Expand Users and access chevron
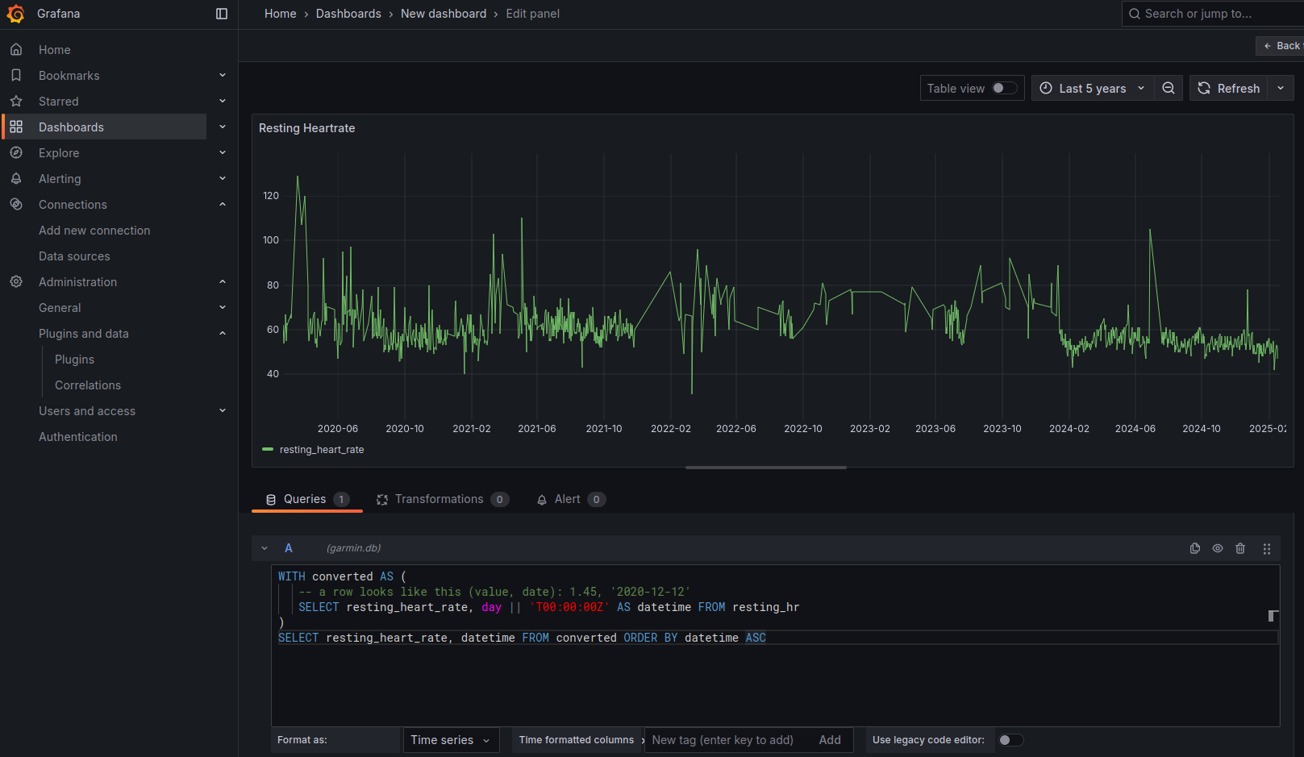Image resolution: width=1304 pixels, height=757 pixels. pyautogui.click(x=223, y=411)
